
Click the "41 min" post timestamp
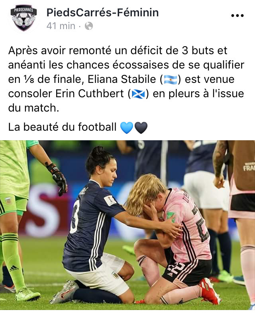click(x=61, y=26)
